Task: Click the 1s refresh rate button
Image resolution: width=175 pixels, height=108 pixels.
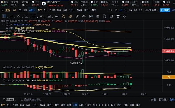Action: [x=111, y=10]
